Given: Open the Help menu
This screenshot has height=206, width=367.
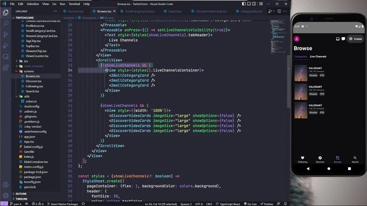Looking at the screenshot, I should (x=87, y=4).
